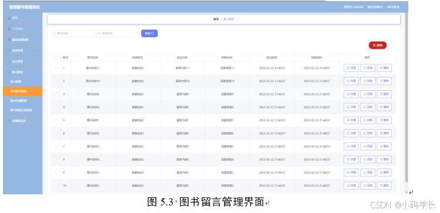Click 回复 reply for row 3
Screen dimensions: 440x213
[368, 94]
